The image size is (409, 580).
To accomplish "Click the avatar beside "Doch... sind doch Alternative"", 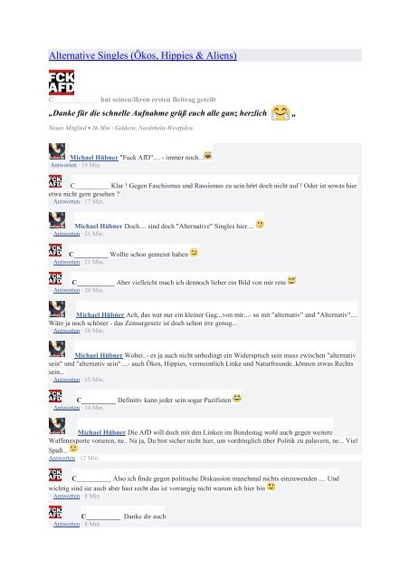I will (x=57, y=220).
